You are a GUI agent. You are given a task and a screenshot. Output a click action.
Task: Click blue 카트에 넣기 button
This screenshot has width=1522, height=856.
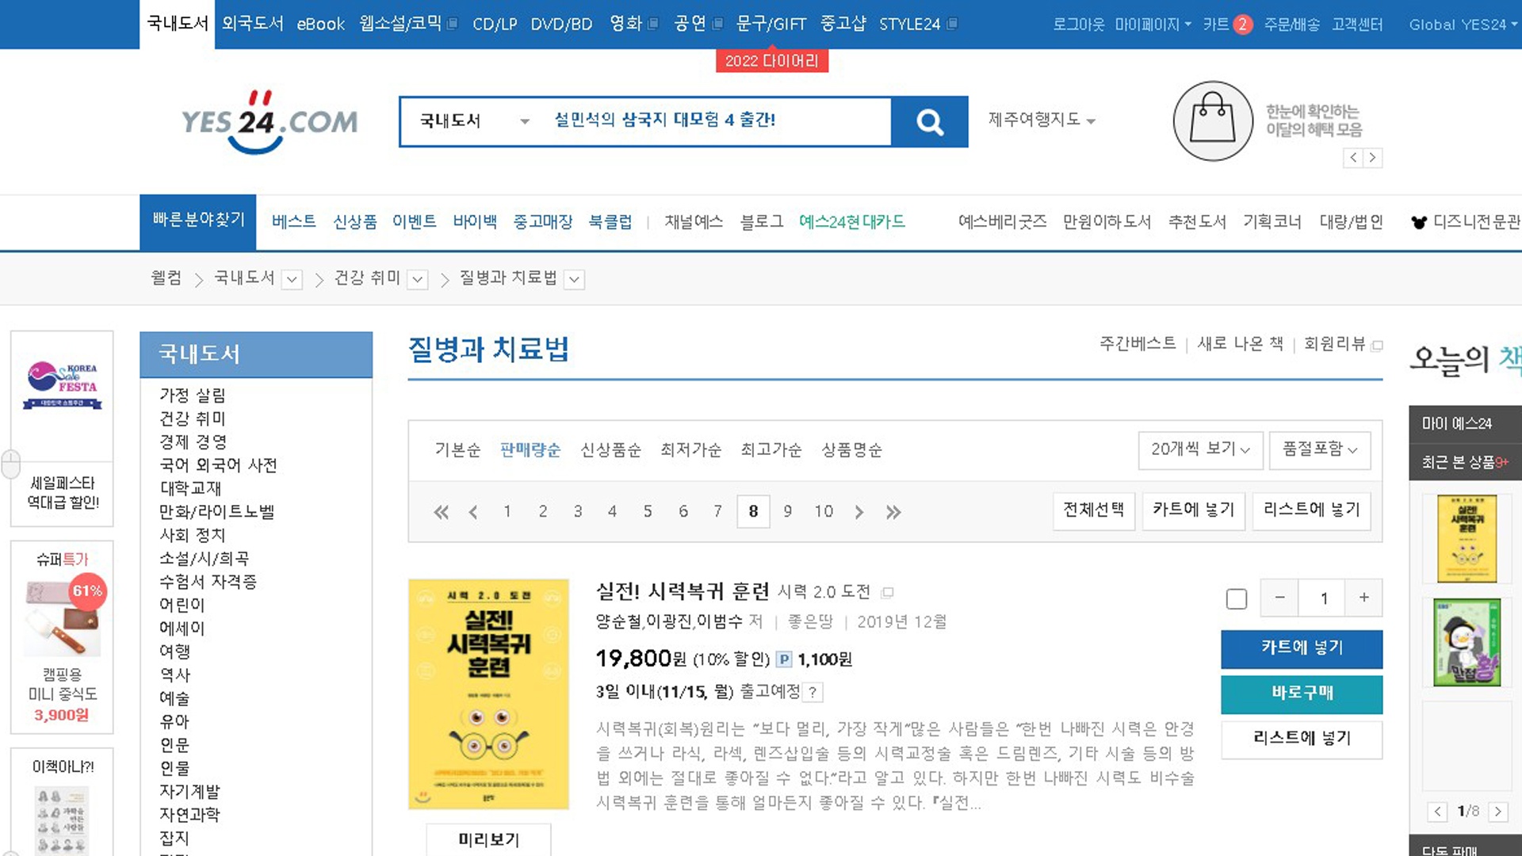1302,649
